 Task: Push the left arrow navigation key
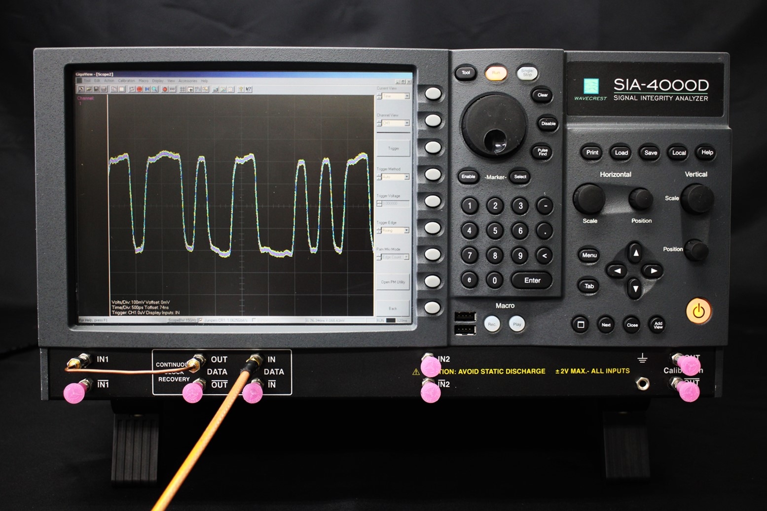617,271
